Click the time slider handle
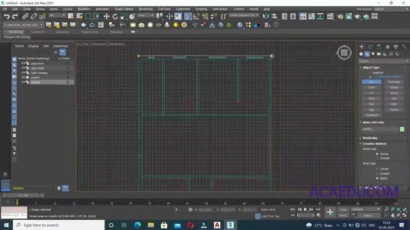This screenshot has width=410, height=230. (23, 195)
